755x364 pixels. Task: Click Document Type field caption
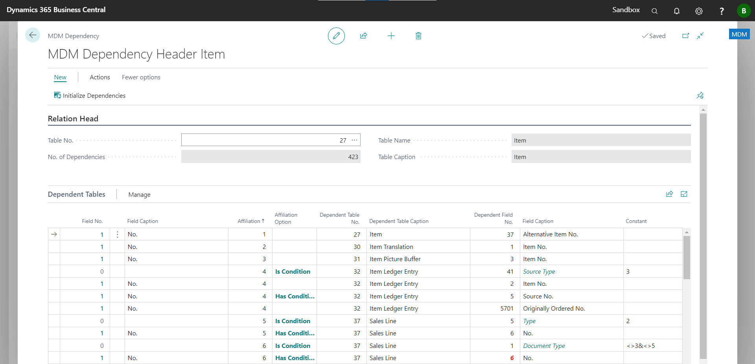coord(544,346)
